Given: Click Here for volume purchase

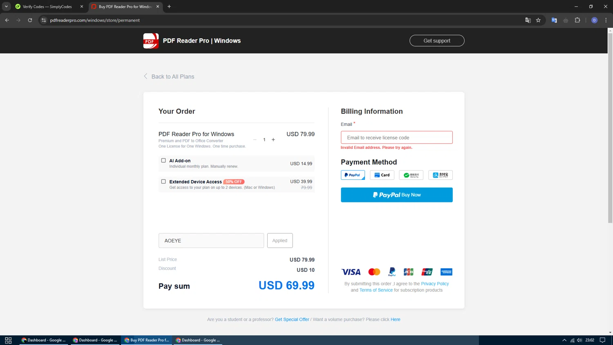Looking at the screenshot, I should (x=395, y=320).
